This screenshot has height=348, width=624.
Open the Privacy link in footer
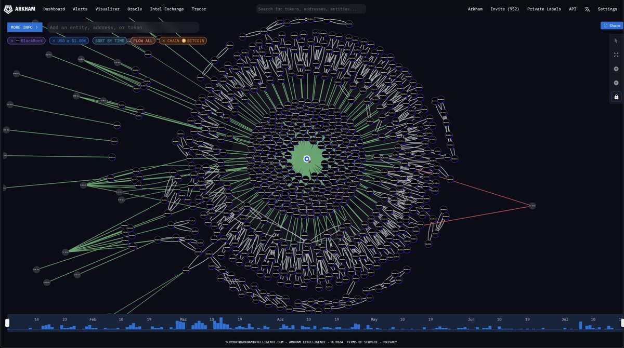point(390,342)
